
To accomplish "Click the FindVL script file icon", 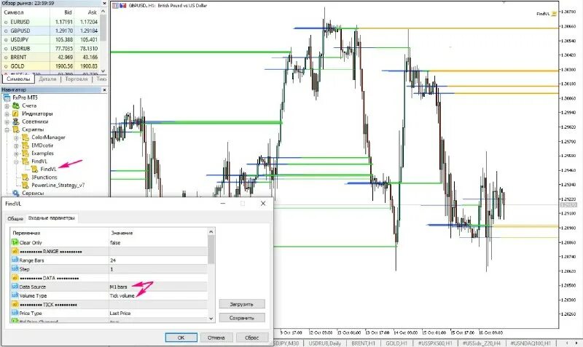I will point(34,169).
